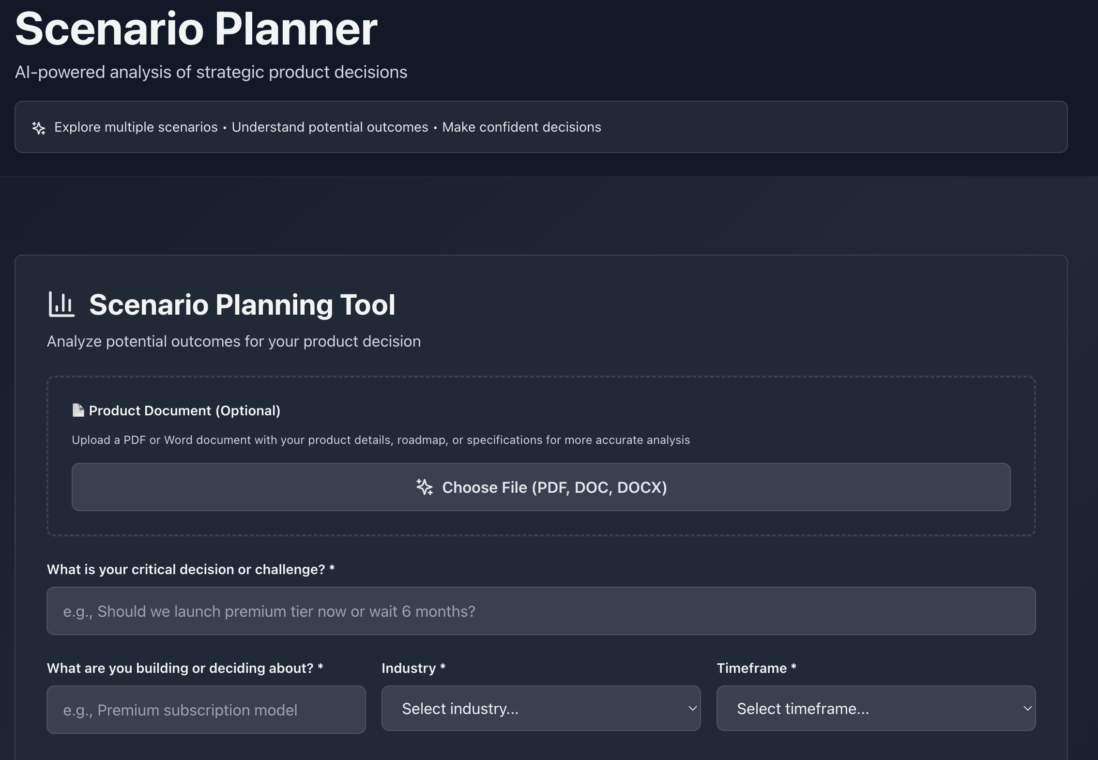Viewport: 1098px width, 760px height.
Task: Expand the Timeframe dropdown chevron arrow
Action: pyautogui.click(x=1027, y=709)
